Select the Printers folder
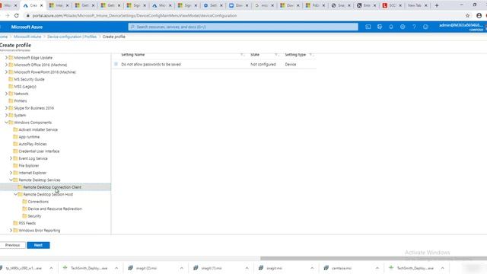The image size is (487, 274). tap(21, 100)
